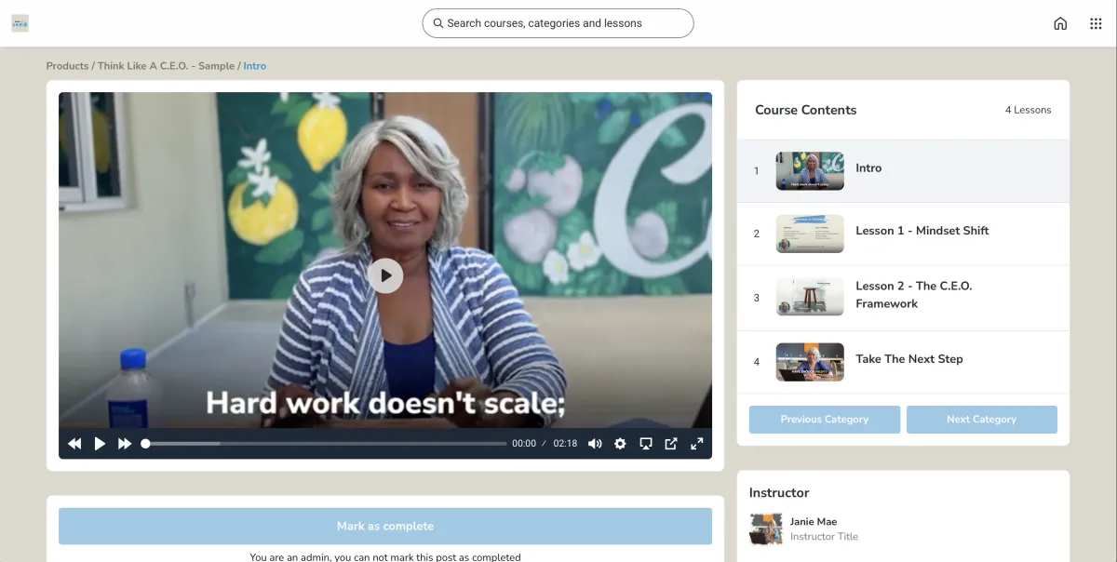Screen dimensions: 1117x562
Task: Mute the video with the speaker icon
Action: click(595, 444)
